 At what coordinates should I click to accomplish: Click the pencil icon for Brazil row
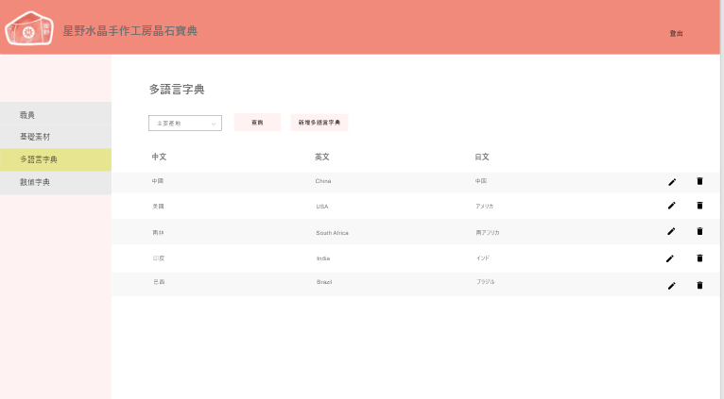coord(672,285)
